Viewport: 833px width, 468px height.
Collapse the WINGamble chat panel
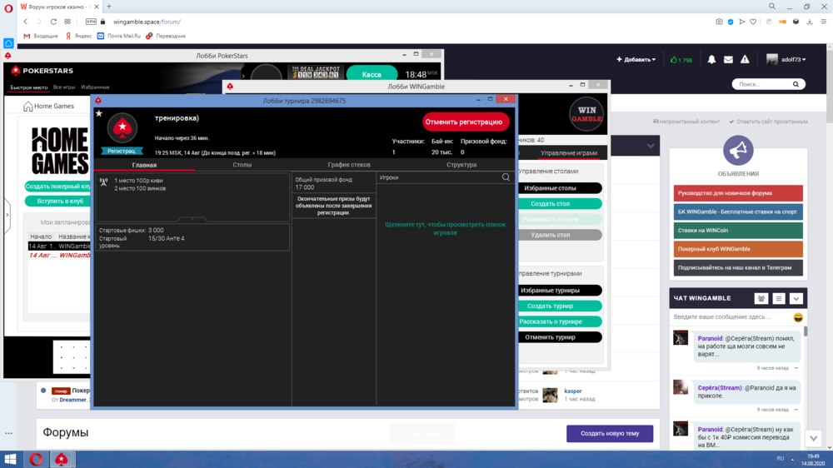pos(796,299)
